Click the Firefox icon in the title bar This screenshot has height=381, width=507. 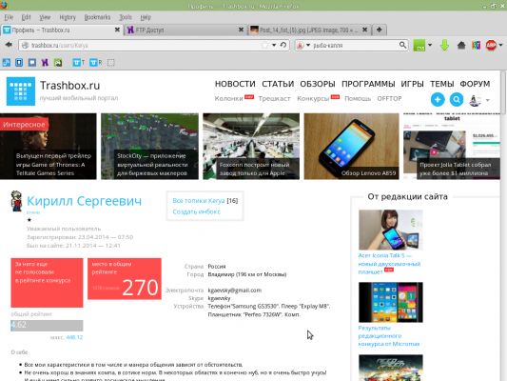click(x=4, y=5)
